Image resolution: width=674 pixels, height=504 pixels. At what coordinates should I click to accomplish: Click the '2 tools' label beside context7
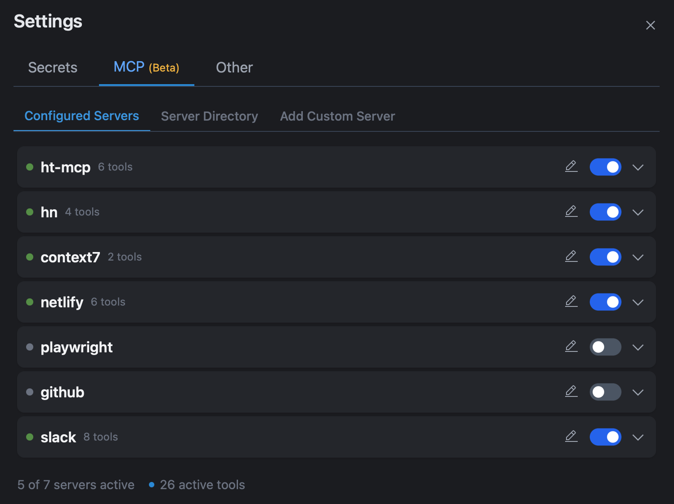point(125,257)
